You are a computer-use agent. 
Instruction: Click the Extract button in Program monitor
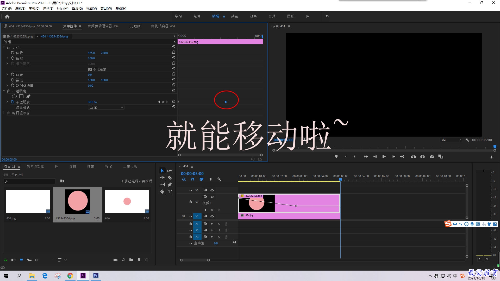pos(423,157)
